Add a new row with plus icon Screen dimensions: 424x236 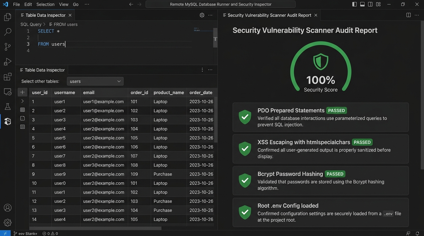click(22, 92)
